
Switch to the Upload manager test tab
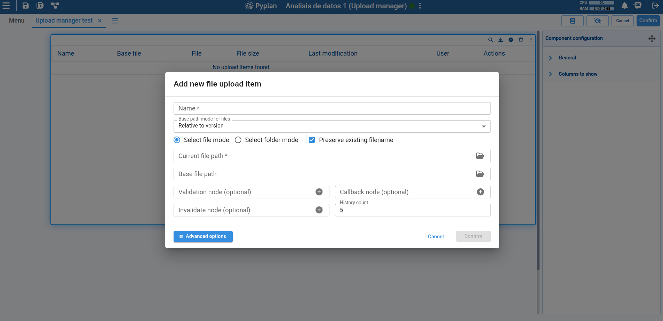(x=64, y=20)
